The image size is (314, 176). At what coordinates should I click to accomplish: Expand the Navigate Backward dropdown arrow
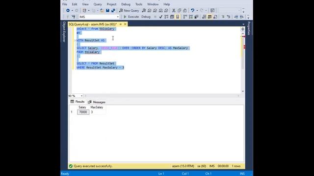pos(72,10)
